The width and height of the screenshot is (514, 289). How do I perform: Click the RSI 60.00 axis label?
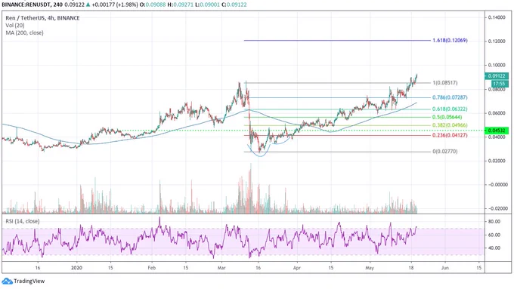(494, 235)
